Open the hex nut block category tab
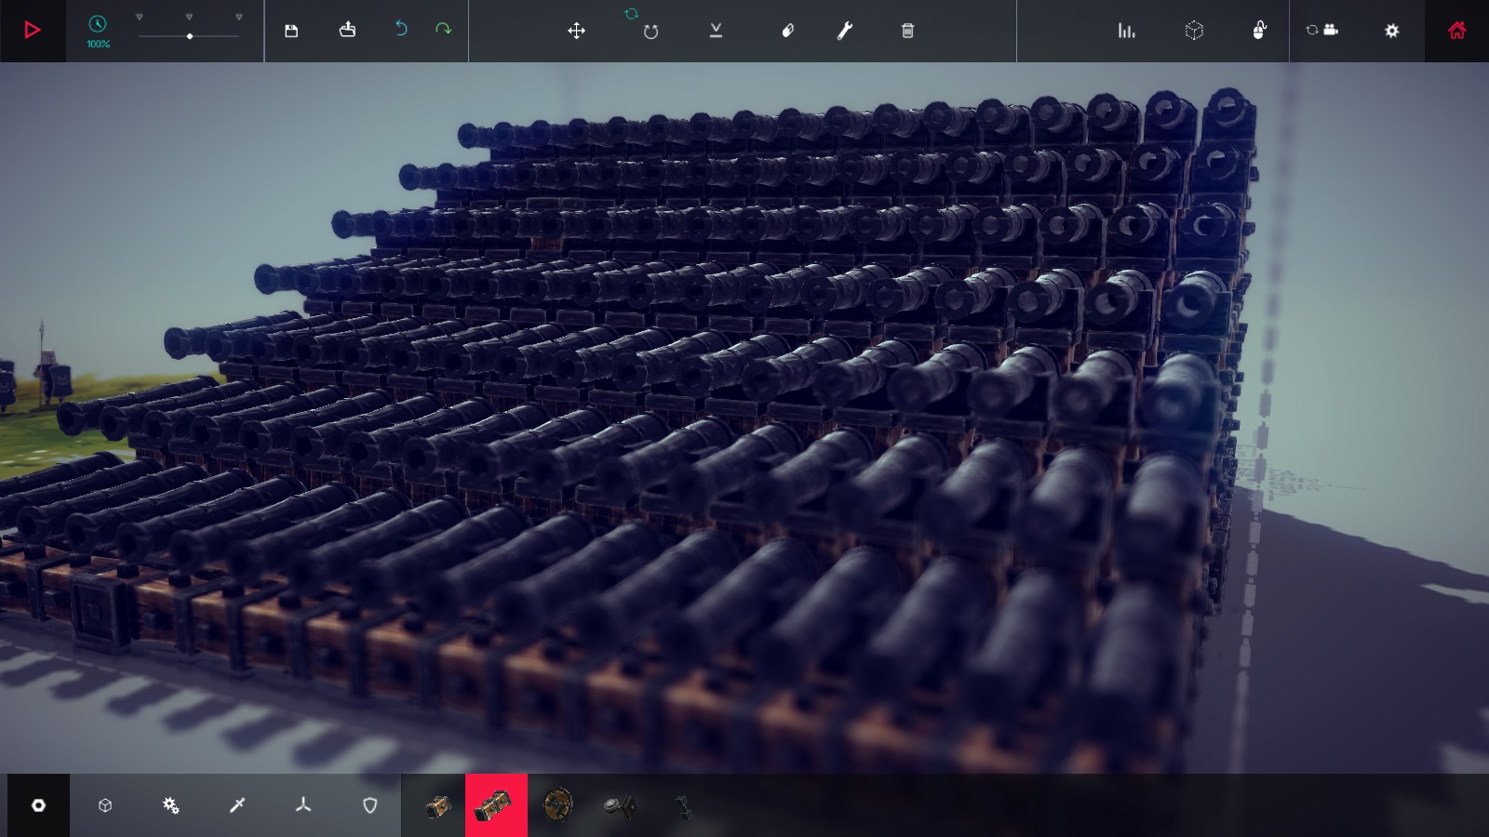This screenshot has height=837, width=1489. click(x=38, y=805)
